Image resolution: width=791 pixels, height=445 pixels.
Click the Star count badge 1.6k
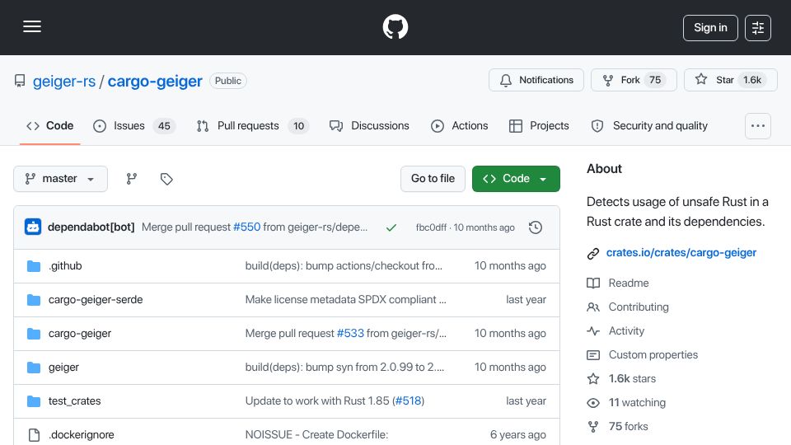752,80
